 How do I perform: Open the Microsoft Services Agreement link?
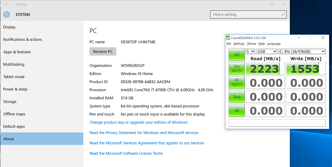point(147,143)
